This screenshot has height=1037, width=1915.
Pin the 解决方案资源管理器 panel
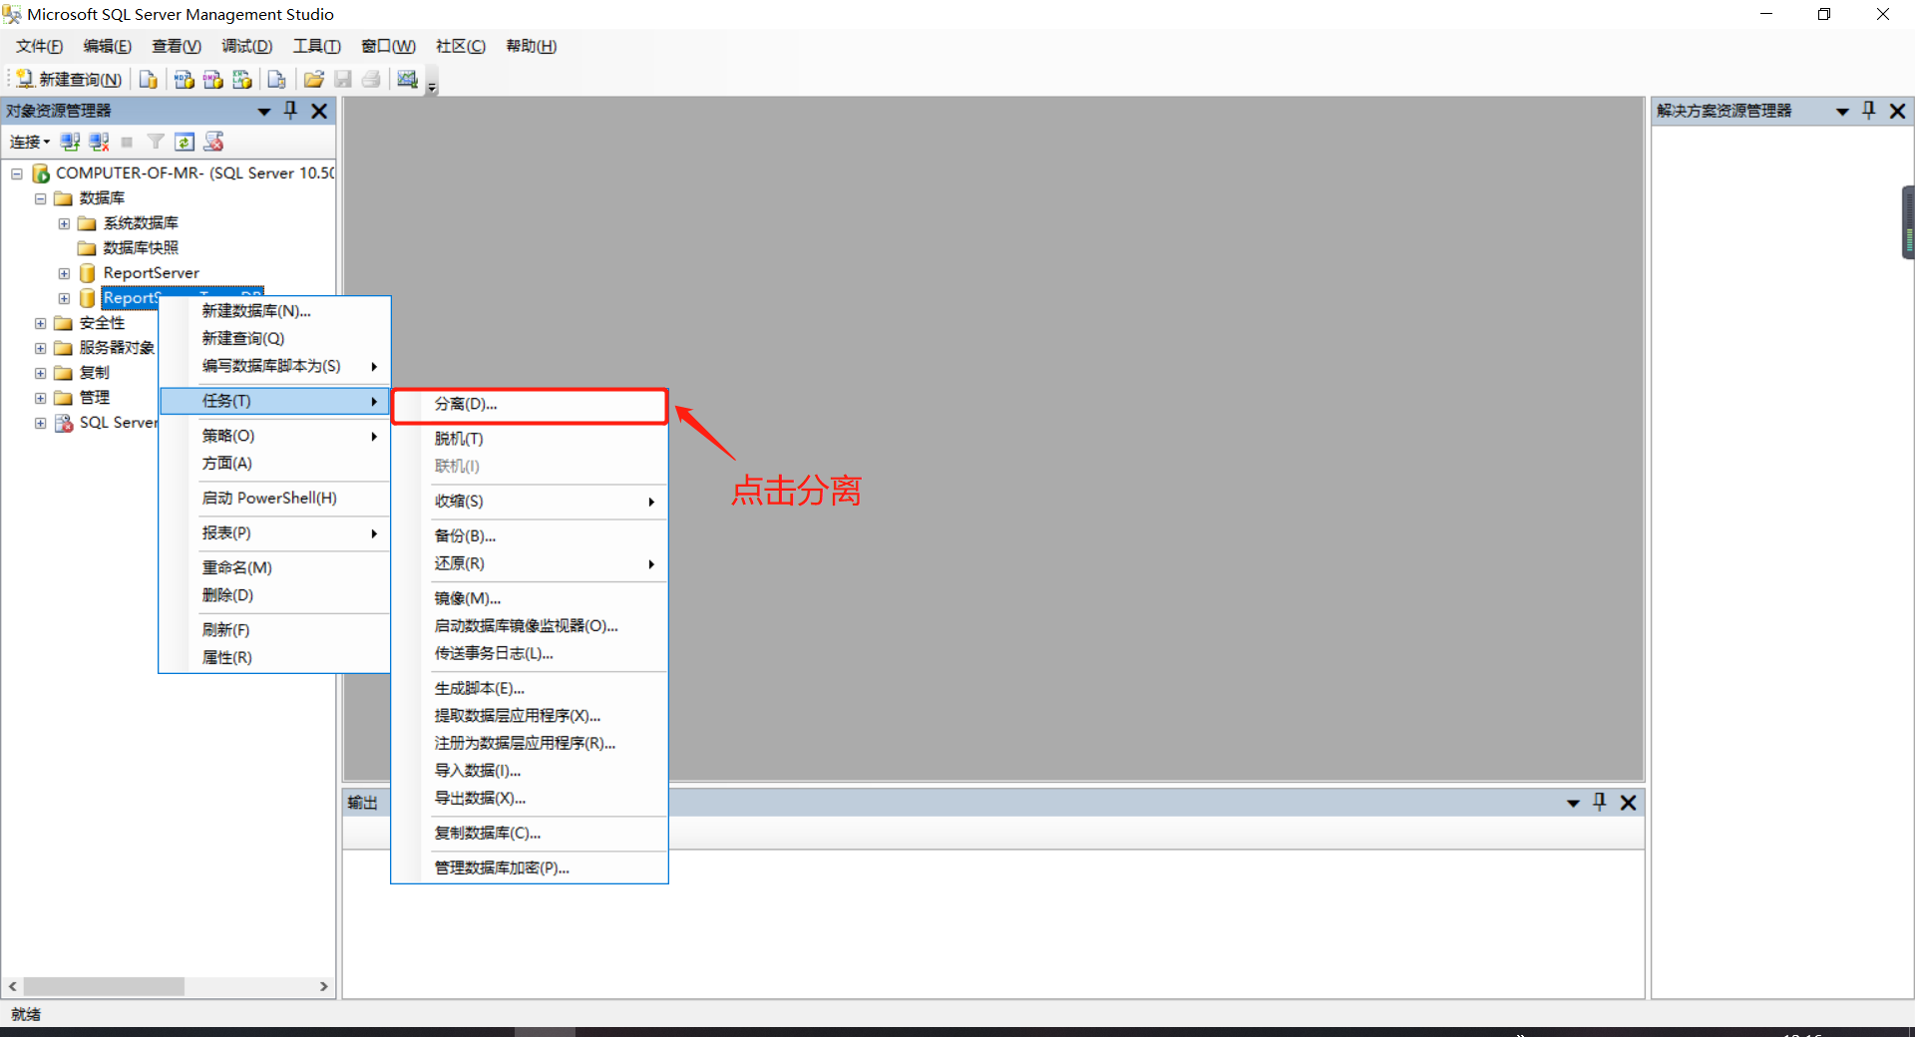(1869, 111)
